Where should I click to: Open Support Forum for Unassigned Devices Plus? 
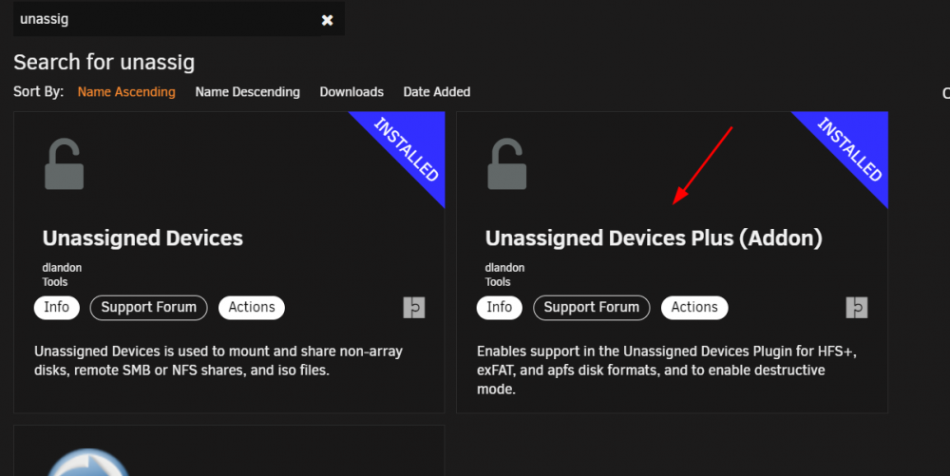pyautogui.click(x=591, y=308)
